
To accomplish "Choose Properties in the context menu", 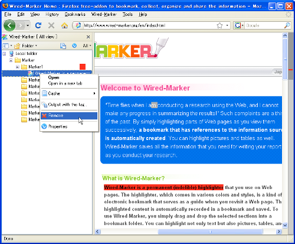I will 69,126.
